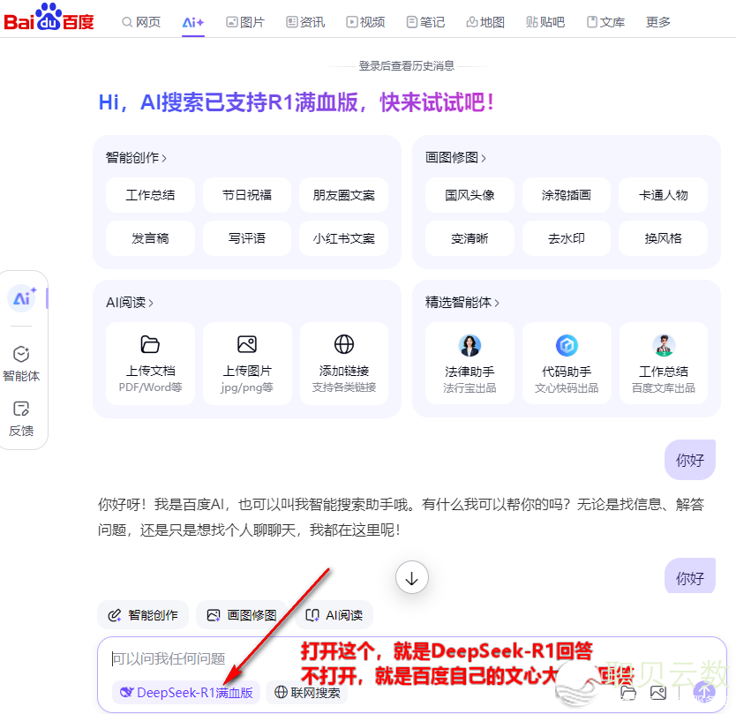Pick the 节日祝福 writing option

click(247, 195)
